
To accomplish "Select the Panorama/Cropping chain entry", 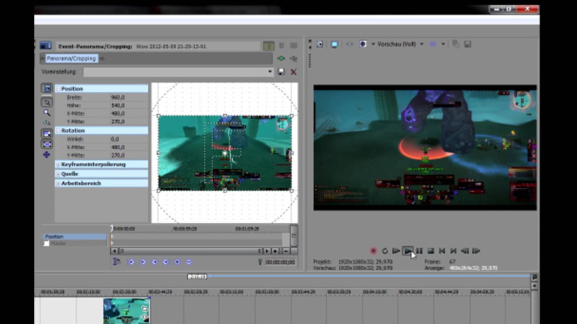I will point(71,58).
